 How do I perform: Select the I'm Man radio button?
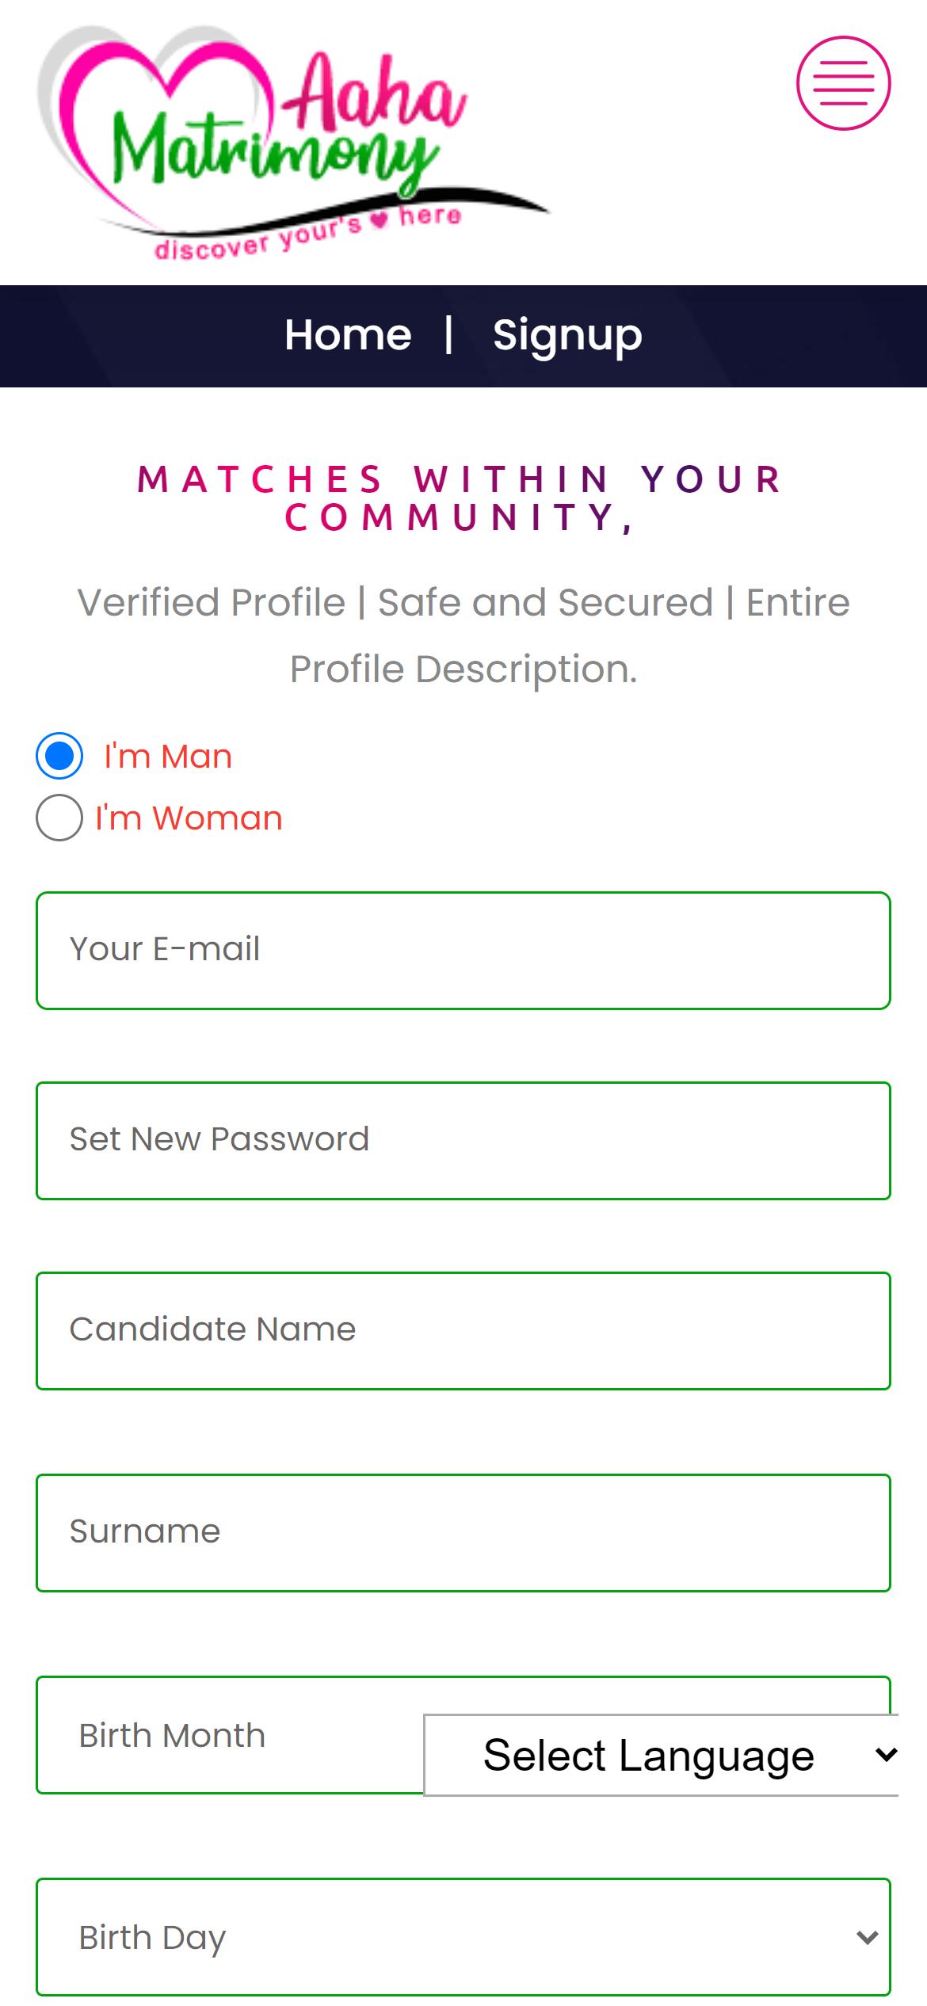59,756
